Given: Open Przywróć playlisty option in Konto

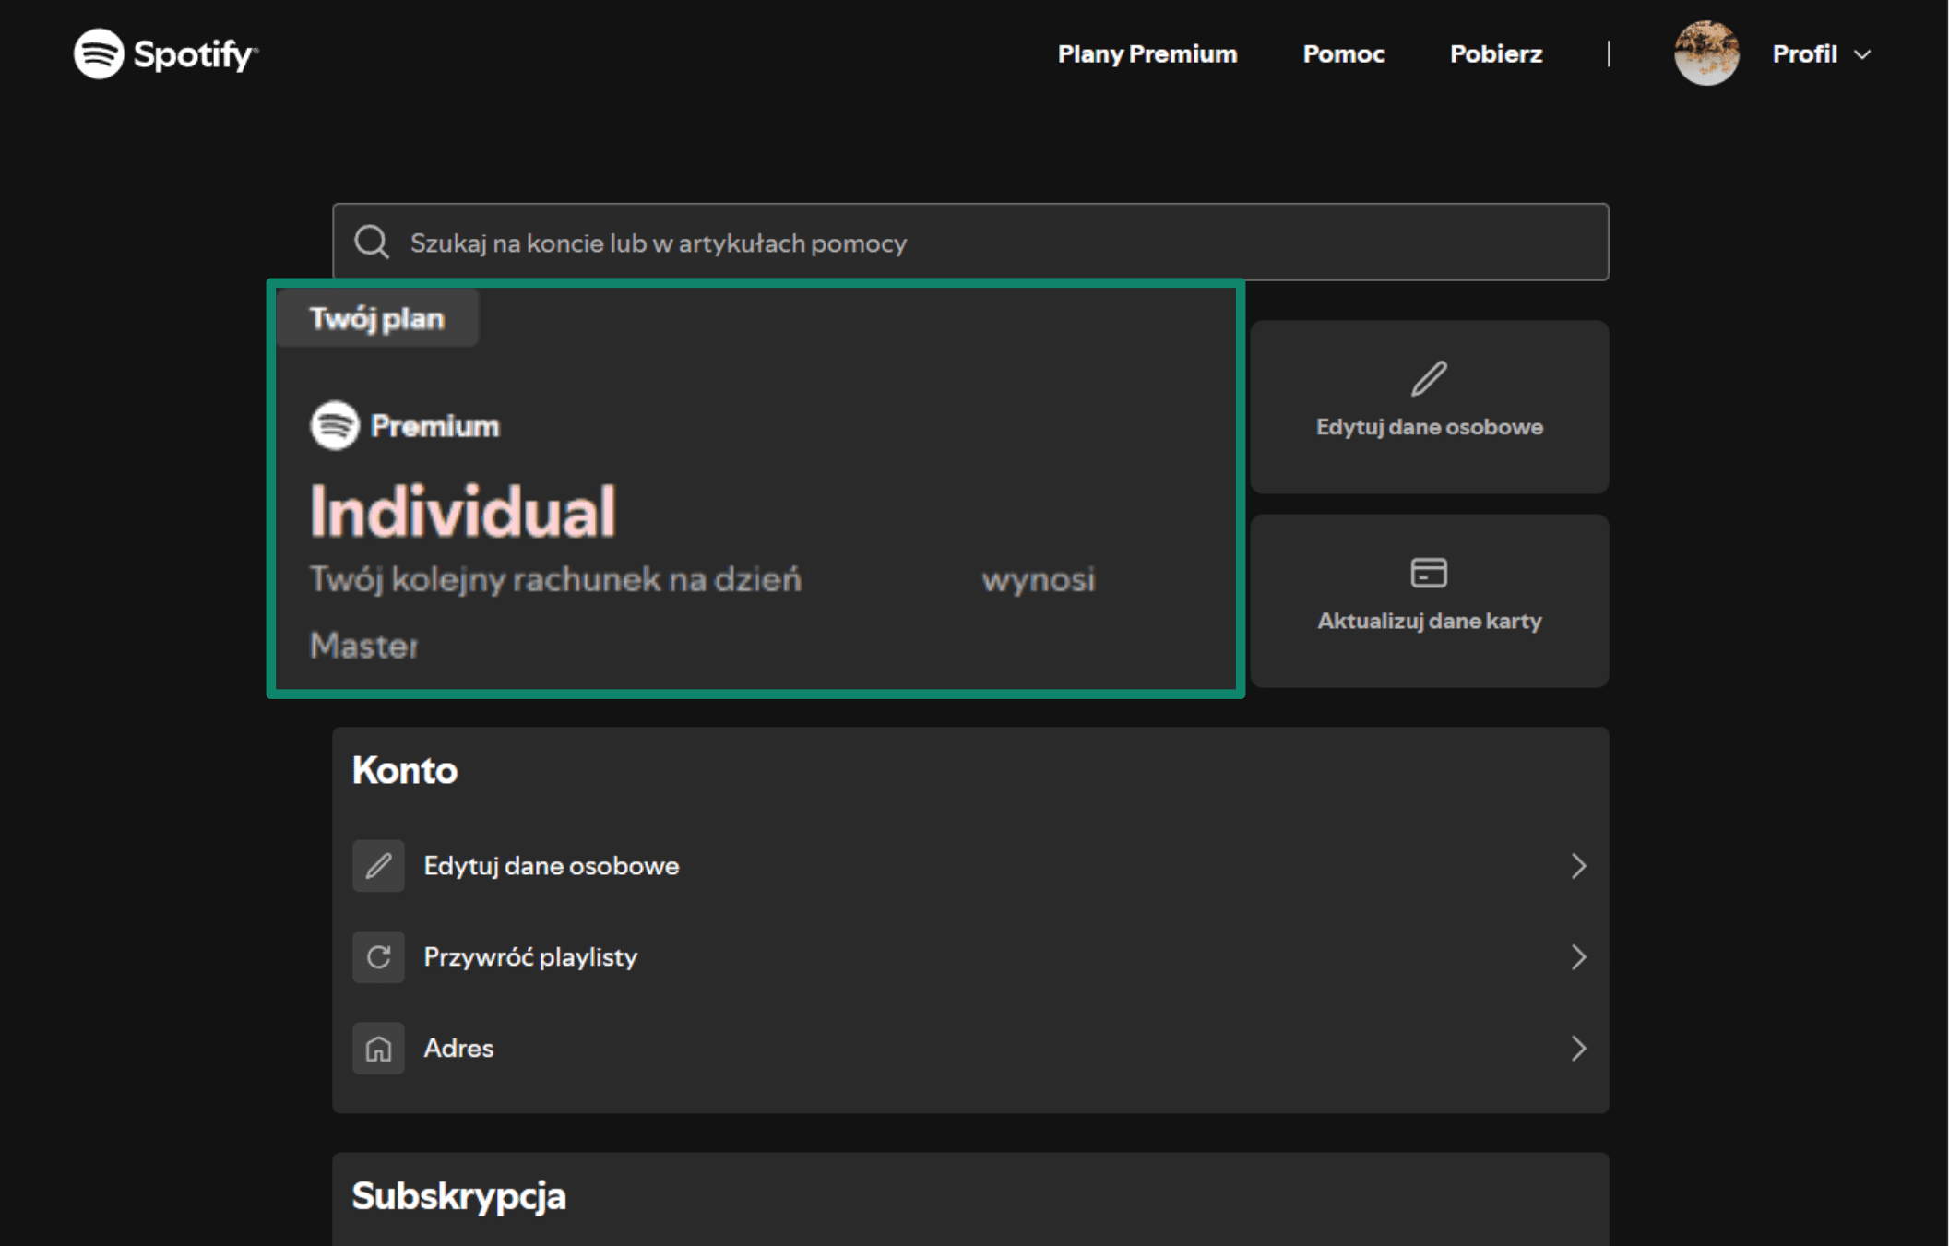Looking at the screenshot, I should point(530,957).
